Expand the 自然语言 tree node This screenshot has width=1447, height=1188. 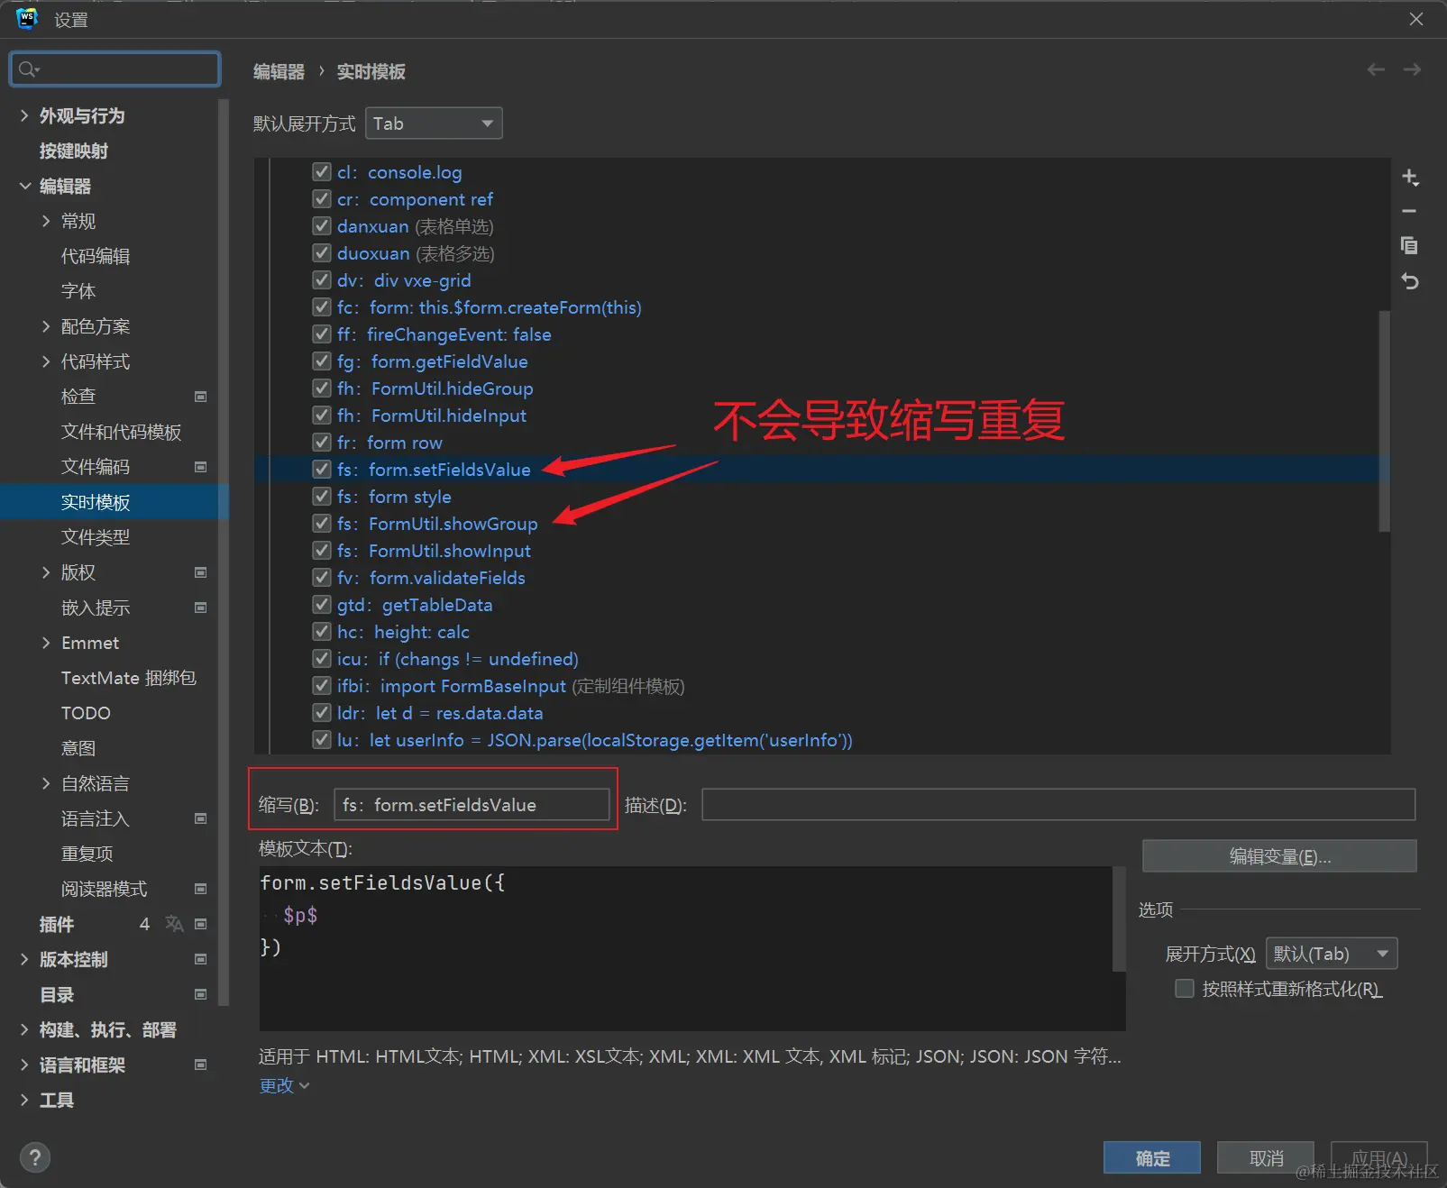tap(46, 783)
